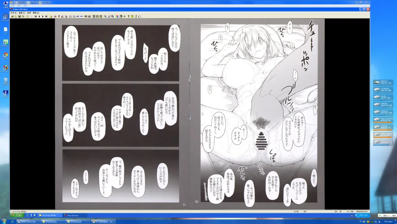Open the 查看 (View) menu

[21, 13]
